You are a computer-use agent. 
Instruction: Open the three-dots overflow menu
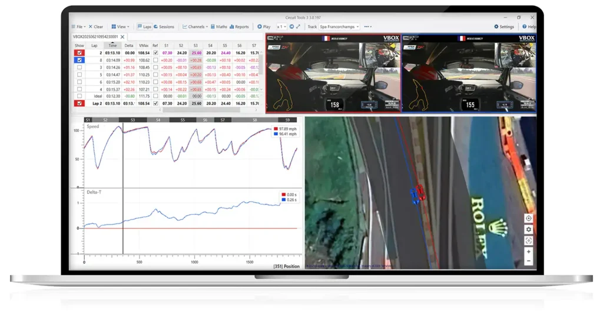[x=367, y=27]
